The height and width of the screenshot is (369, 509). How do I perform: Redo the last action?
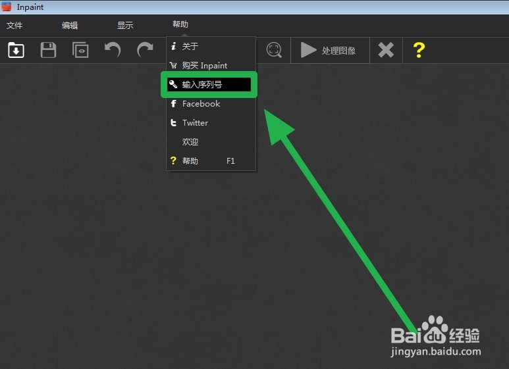pos(145,50)
